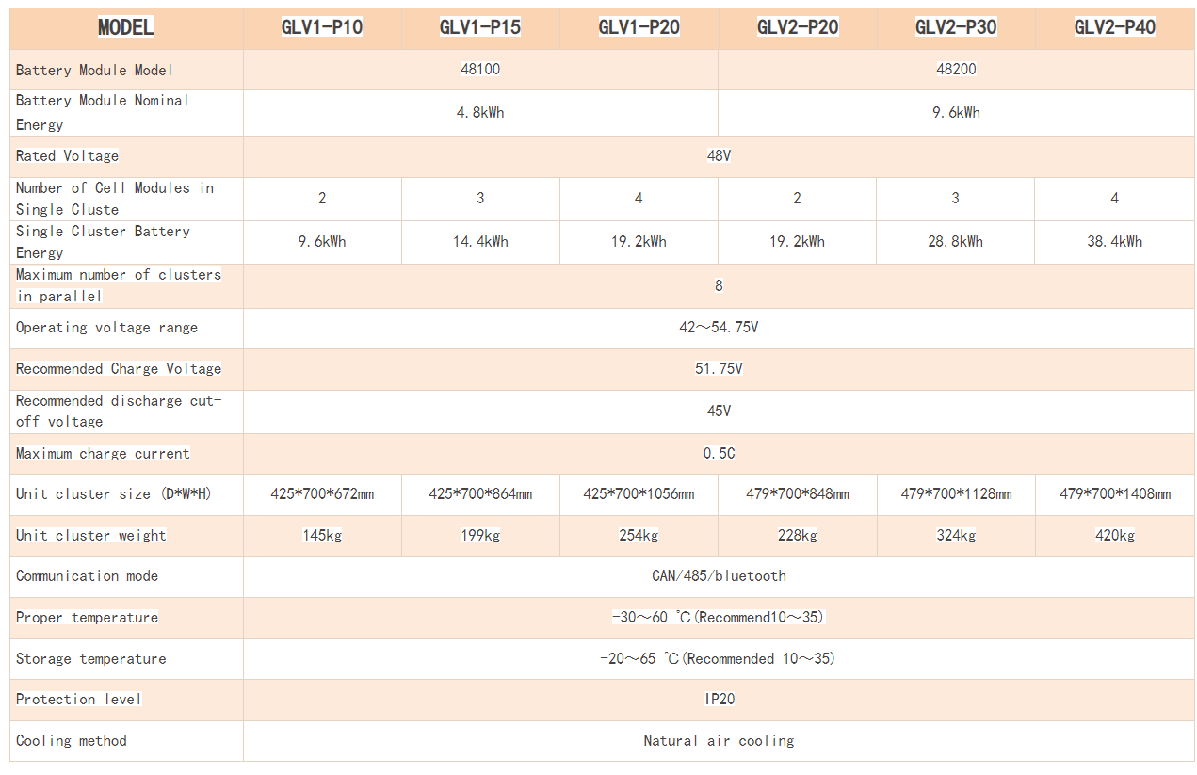Click the MODEL header cell

[126, 27]
